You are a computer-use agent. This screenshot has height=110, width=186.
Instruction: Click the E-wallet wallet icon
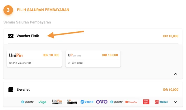coord(11,90)
